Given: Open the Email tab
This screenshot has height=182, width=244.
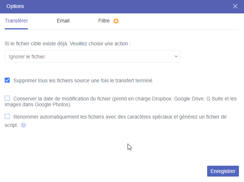Looking at the screenshot, I should tap(63, 21).
